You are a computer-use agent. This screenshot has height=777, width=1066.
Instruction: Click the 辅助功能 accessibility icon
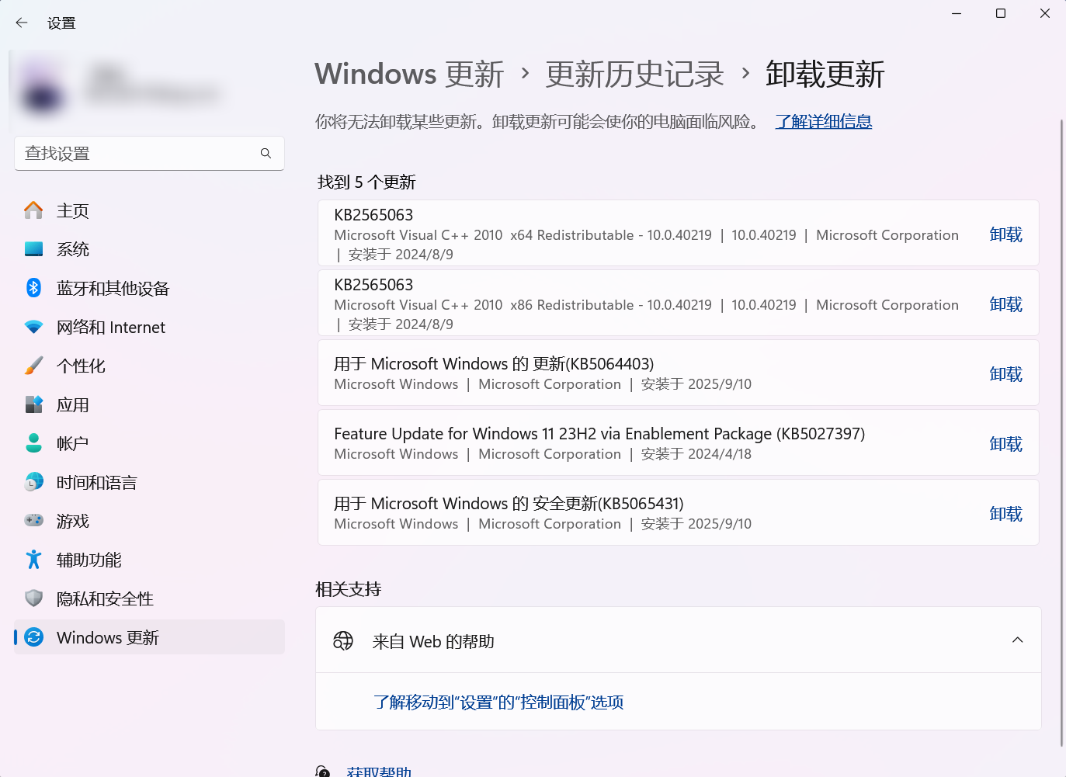pyautogui.click(x=33, y=560)
